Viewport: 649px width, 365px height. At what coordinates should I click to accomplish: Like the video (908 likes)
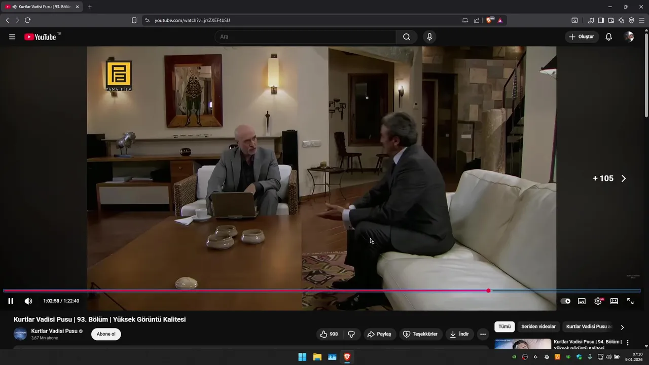[x=329, y=334]
